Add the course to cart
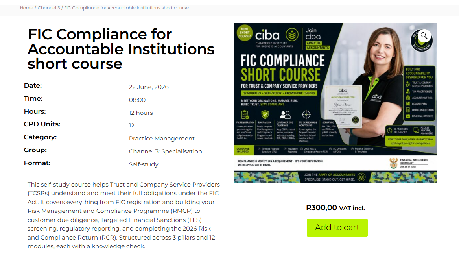Viewport: 459px width, 253px height. pos(337,227)
